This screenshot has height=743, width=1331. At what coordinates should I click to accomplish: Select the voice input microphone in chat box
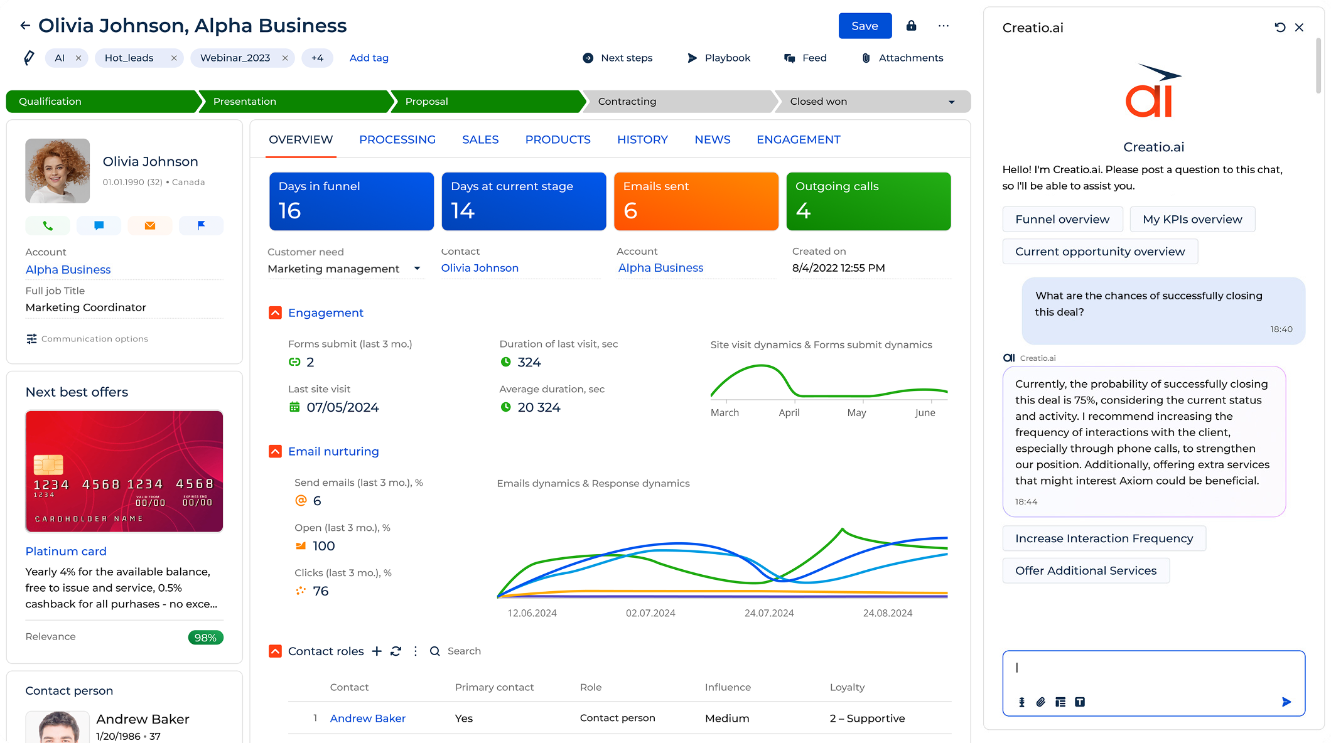1021,702
